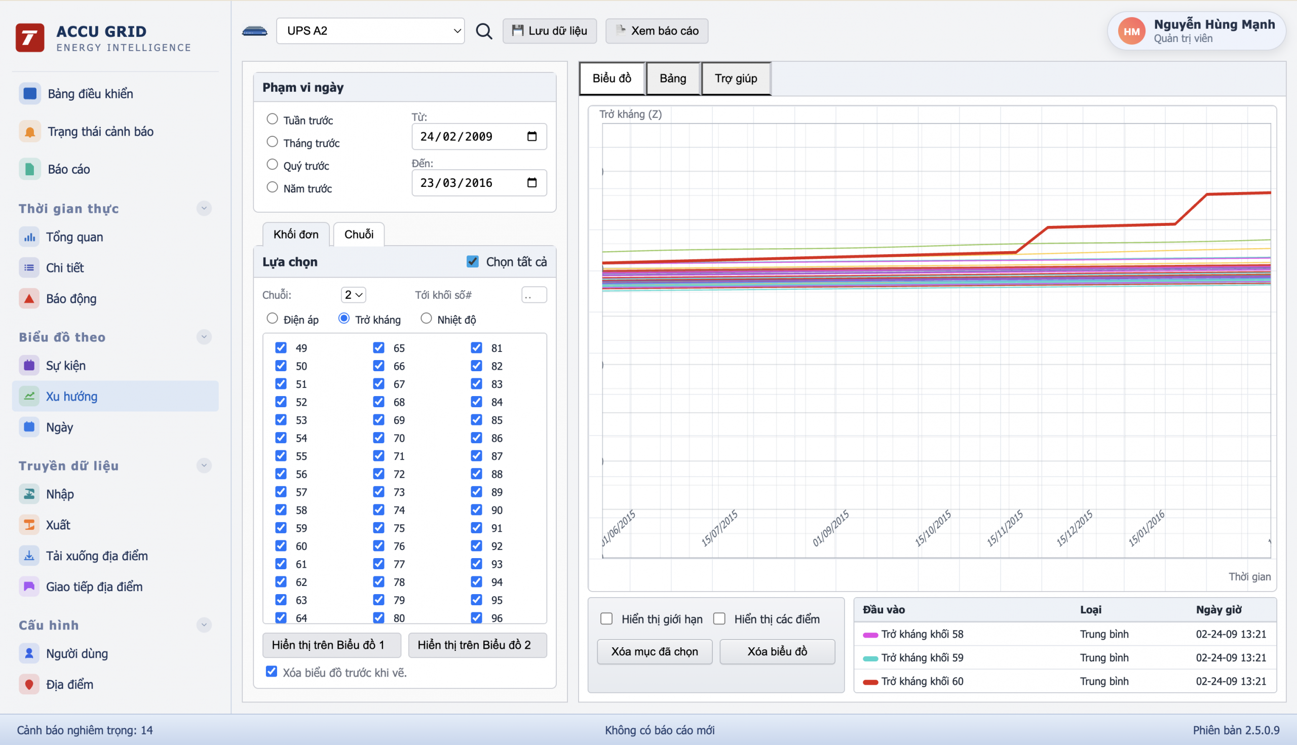
Task: Open the Người dùng user icon
Action: pyautogui.click(x=29, y=653)
